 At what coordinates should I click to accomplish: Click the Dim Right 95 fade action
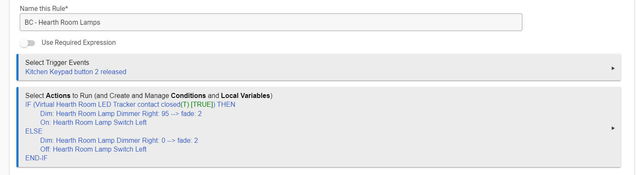coord(121,113)
